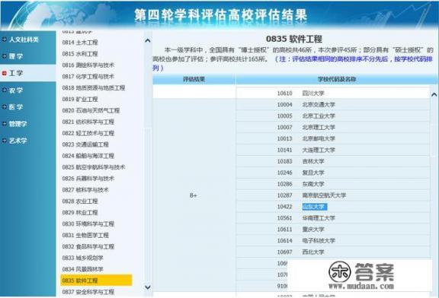The height and width of the screenshot is (298, 439).
Task: Select discipline 0828 农业工程
Action: 80,201
